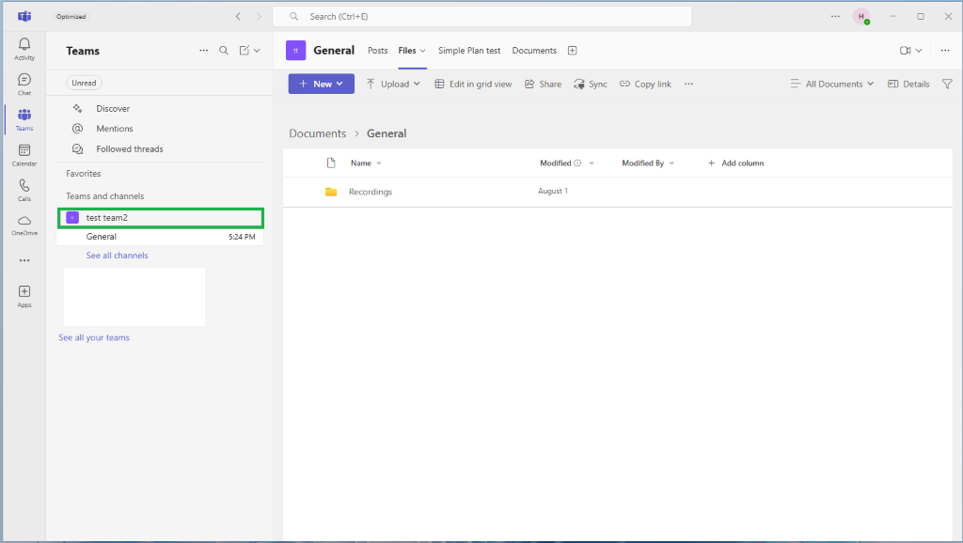Open Chat in the left rail
The width and height of the screenshot is (963, 543).
(x=24, y=84)
